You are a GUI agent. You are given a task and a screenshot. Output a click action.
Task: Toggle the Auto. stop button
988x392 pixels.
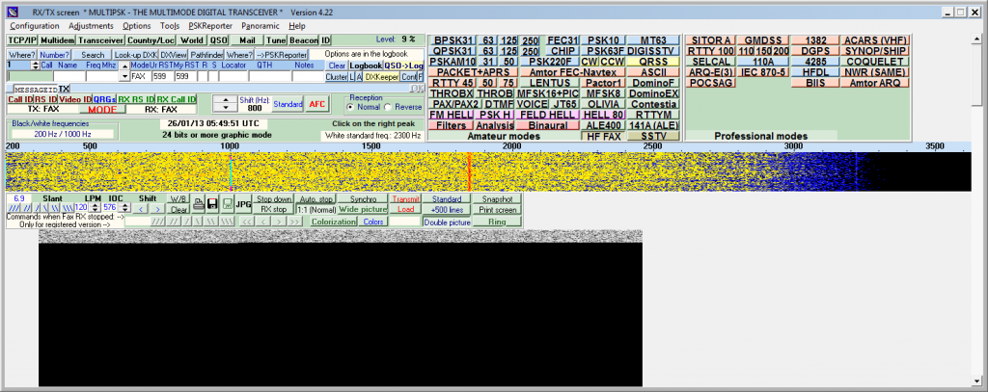(316, 198)
